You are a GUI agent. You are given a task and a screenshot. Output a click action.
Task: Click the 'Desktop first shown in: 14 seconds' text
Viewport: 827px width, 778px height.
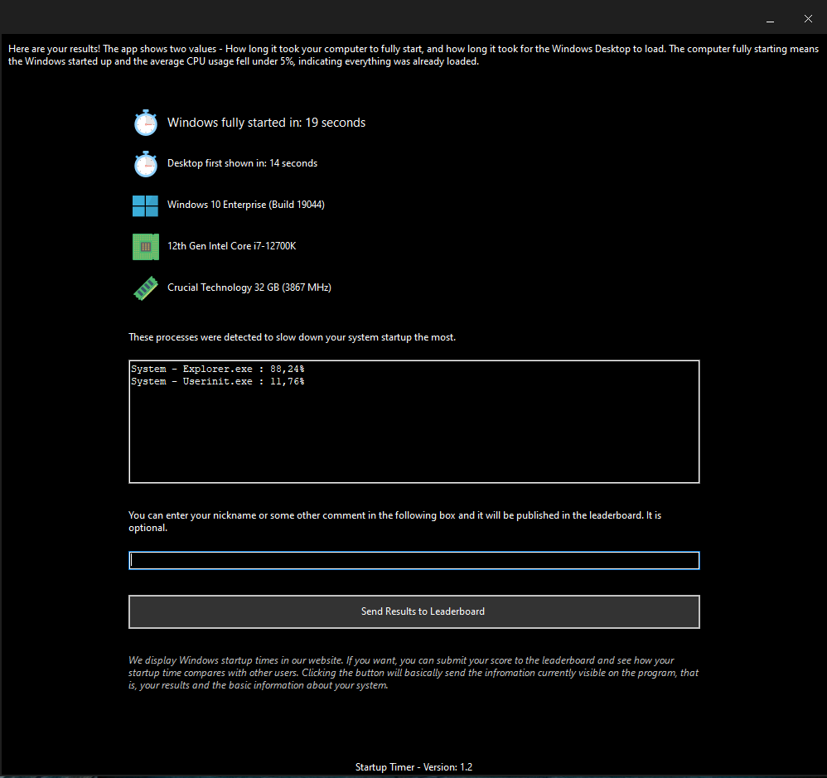[242, 163]
